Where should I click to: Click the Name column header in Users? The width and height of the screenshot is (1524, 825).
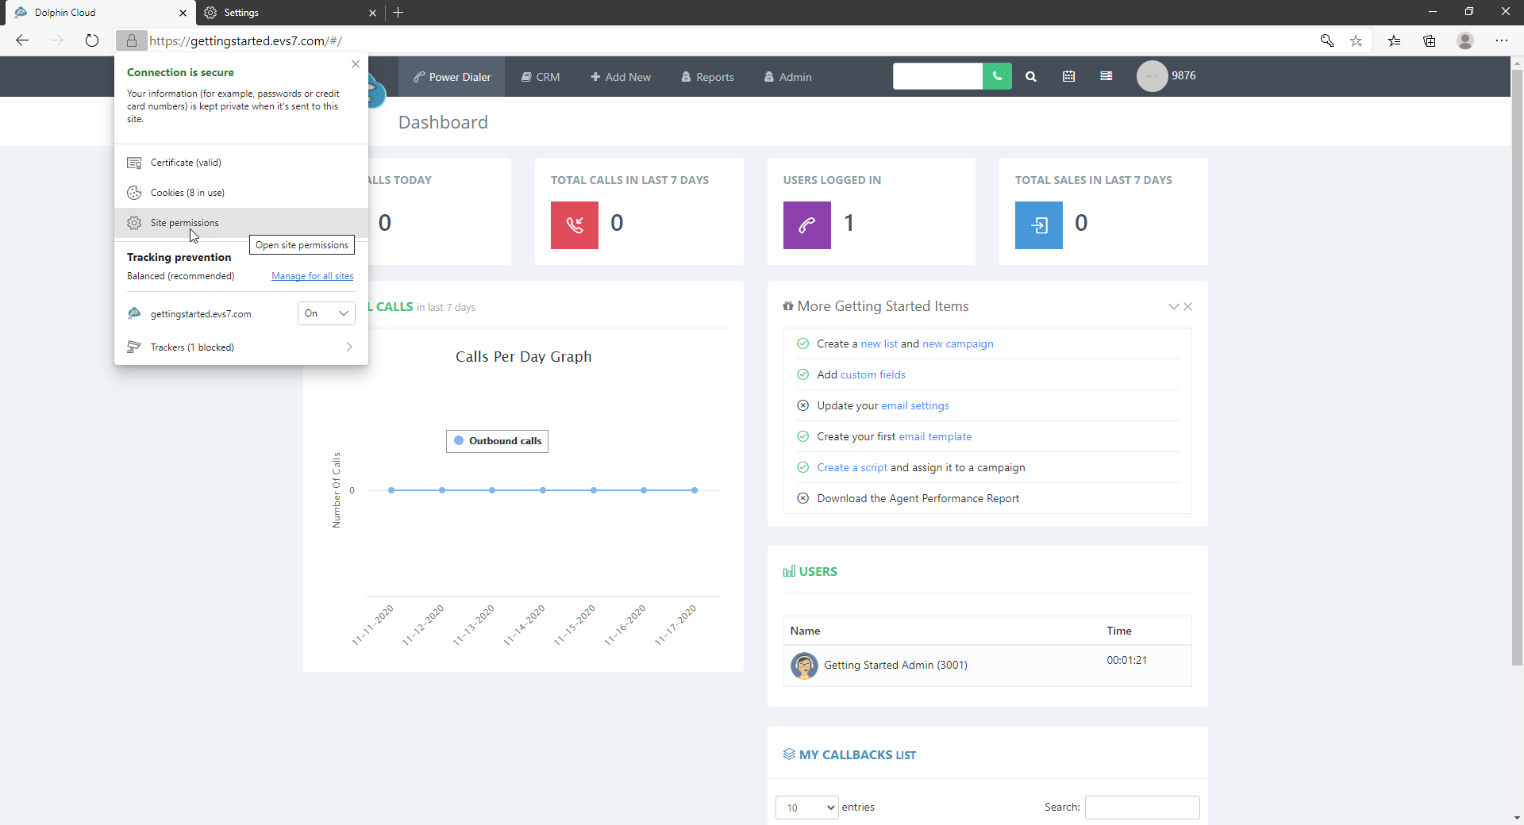806,631
